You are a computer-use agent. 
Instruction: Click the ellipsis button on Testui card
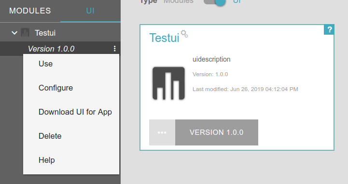coord(162,132)
